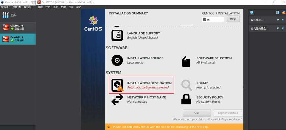Screen dimensions: 286x130
Task: Open Software Selection package icon
Action: [x=186, y=61]
